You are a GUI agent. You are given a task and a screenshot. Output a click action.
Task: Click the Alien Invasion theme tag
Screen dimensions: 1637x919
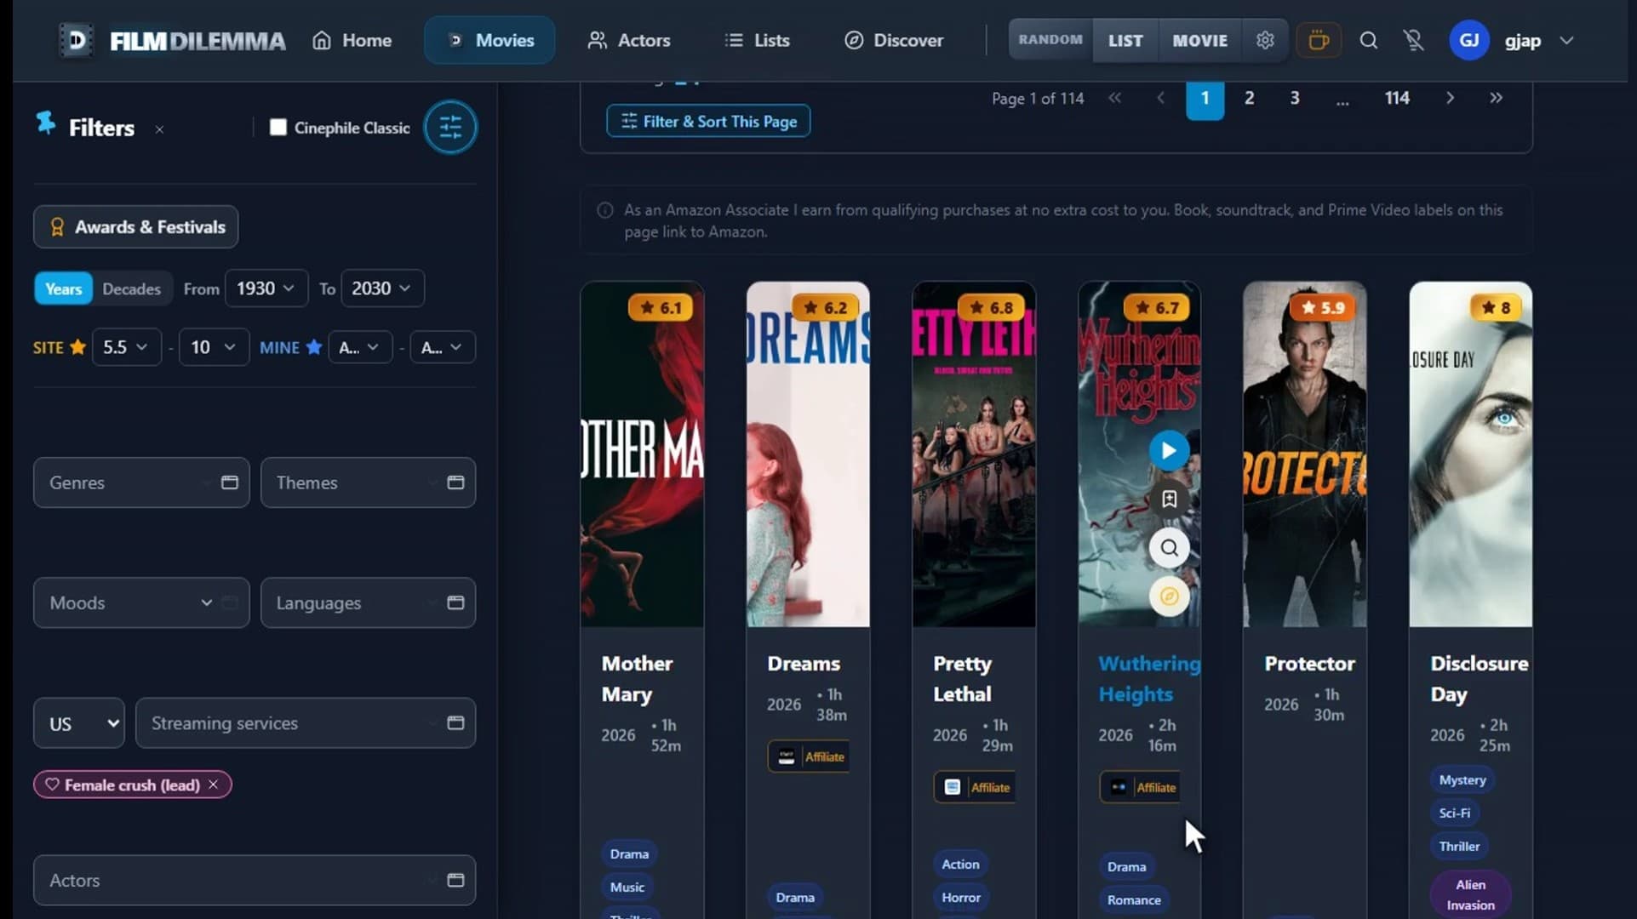click(1471, 894)
